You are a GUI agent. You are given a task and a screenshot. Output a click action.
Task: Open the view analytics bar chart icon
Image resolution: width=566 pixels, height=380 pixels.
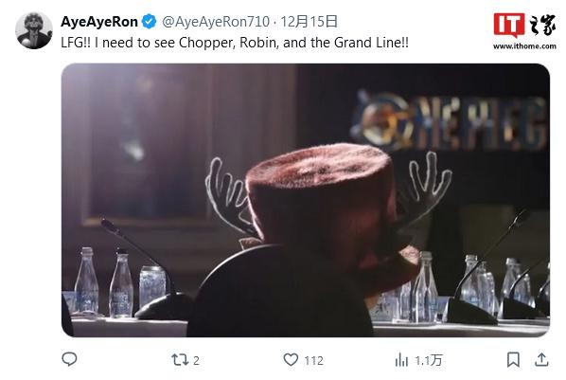[x=401, y=360]
